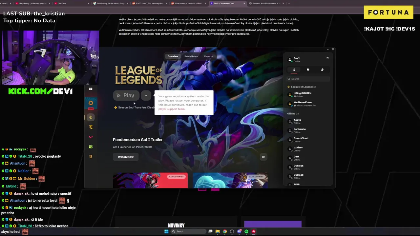420x236 pixels.
Task: Click the warning icon beside Season End Transfers
Action: [115, 108]
